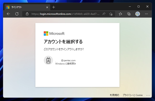Viewport: 155px width, 101px height.
Task: Open a new tab with the plus button
Action: coord(53,7)
